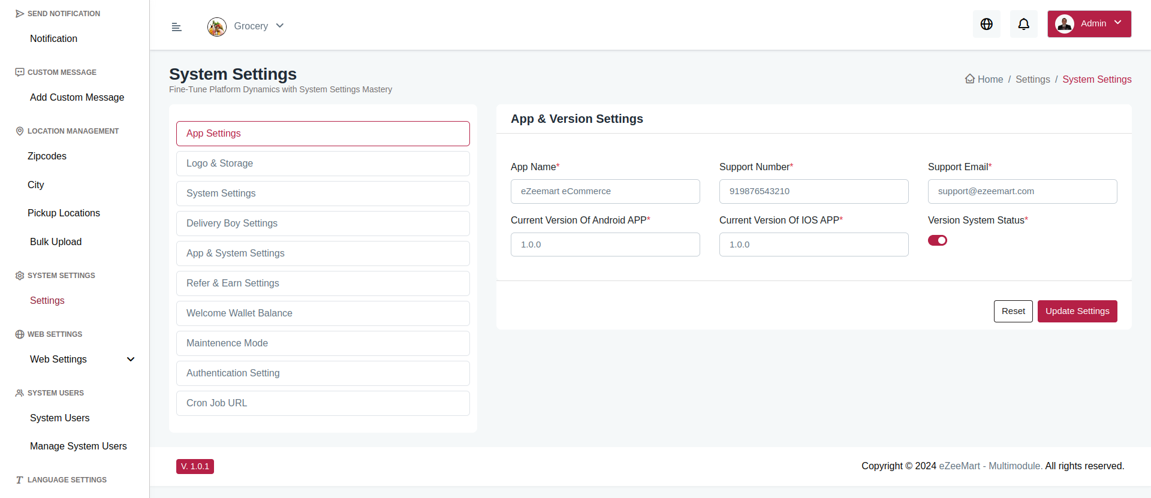The width and height of the screenshot is (1151, 498).
Task: Click the Admin avatar picture
Action: 1064,24
